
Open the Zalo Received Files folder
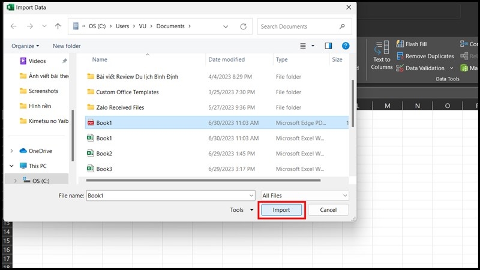120,107
